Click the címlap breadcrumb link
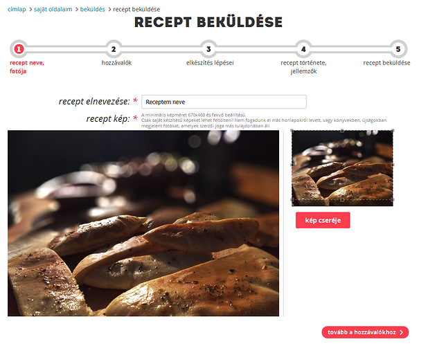This screenshot has width=428, height=346. [17, 9]
